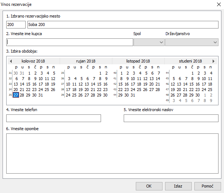Click the email address input field

(171, 118)
